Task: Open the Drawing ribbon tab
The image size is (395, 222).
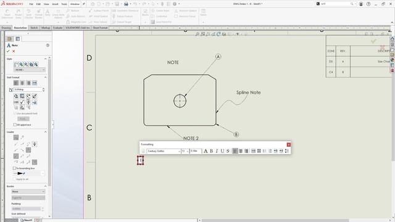Action: coord(6,28)
